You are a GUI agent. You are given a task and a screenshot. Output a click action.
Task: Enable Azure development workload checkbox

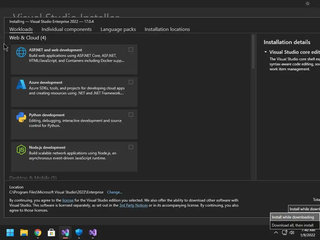(x=131, y=82)
